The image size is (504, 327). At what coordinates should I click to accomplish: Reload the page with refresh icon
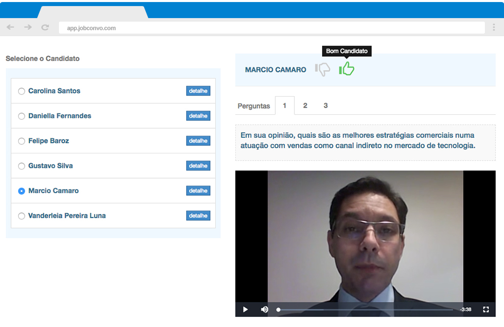[45, 27]
